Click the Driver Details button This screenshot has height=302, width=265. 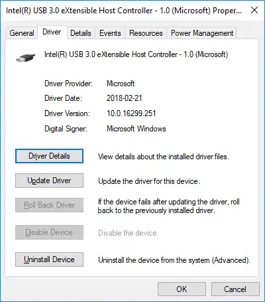click(49, 156)
